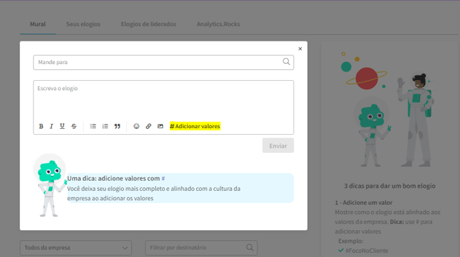Apply strikethrough formatting
Viewport: 460px width, 257px height.
tap(74, 126)
